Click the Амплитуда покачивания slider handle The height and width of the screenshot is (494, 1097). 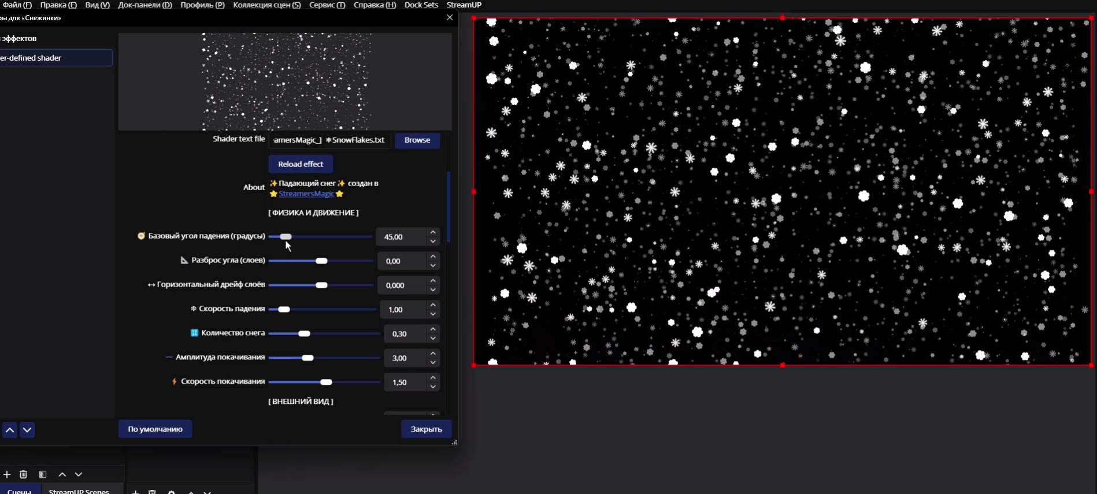pos(308,358)
